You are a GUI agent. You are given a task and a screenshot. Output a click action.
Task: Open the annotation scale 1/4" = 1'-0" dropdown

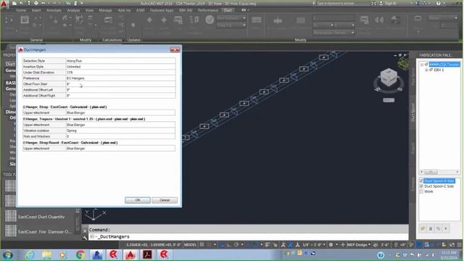click(314, 245)
